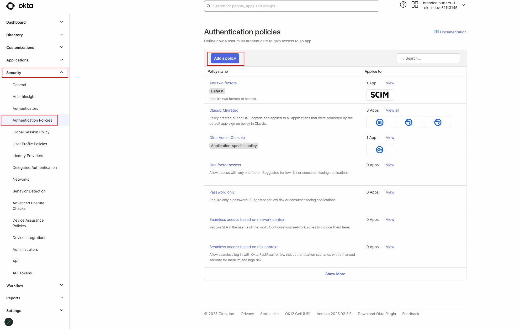Open API settings page
The image size is (520, 329).
(15, 261)
